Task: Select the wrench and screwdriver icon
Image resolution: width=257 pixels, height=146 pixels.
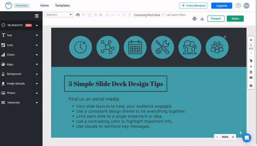Action: pos(163,47)
